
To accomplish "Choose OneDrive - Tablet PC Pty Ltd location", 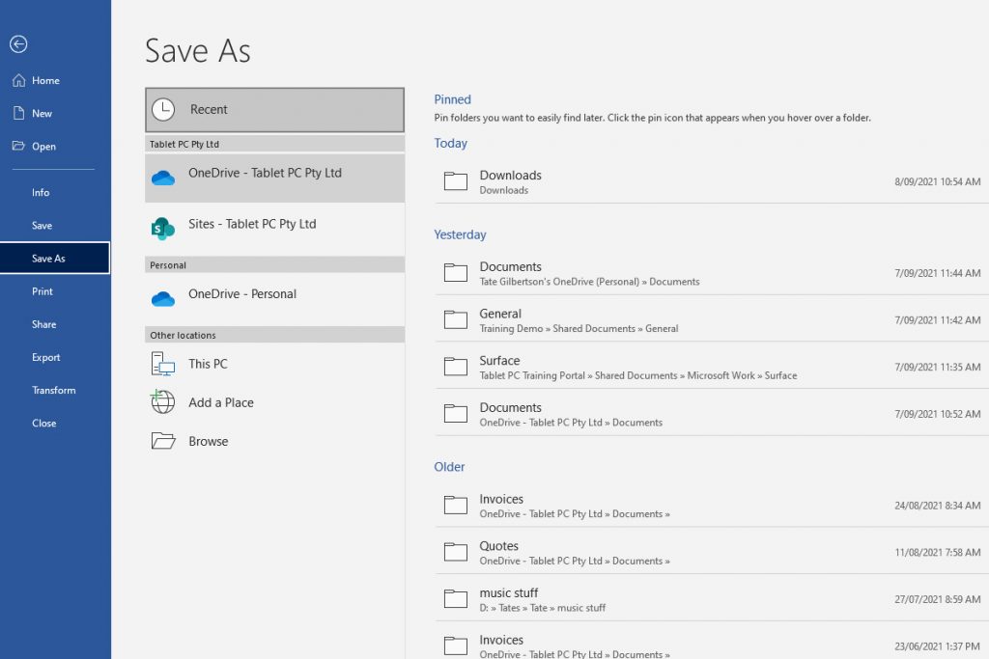I will pos(274,178).
